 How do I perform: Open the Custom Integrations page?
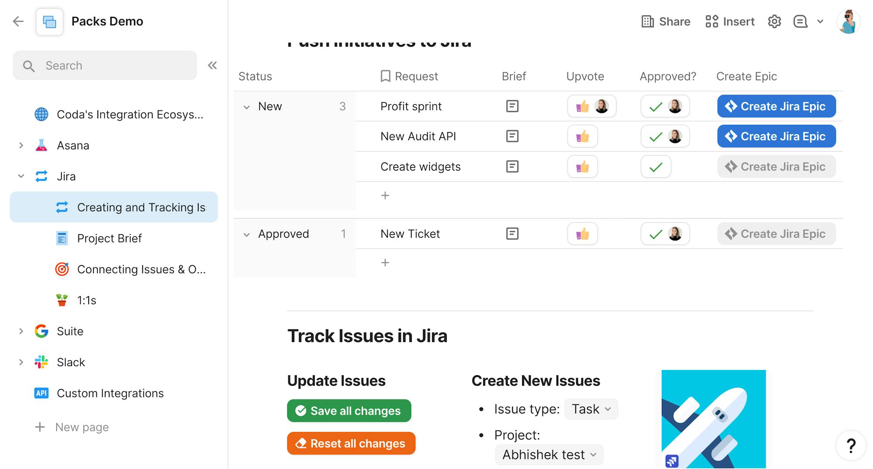pyautogui.click(x=110, y=393)
